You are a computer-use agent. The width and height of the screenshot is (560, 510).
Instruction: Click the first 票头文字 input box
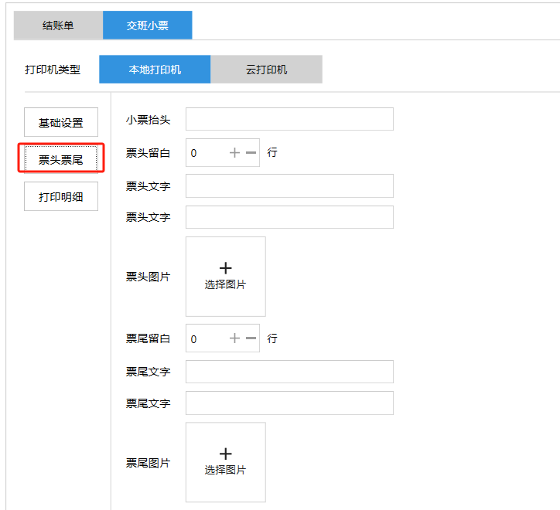click(289, 186)
